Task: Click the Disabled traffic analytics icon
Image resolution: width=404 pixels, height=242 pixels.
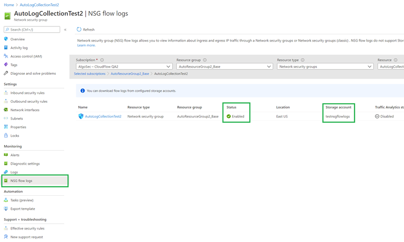Action: tap(377, 116)
